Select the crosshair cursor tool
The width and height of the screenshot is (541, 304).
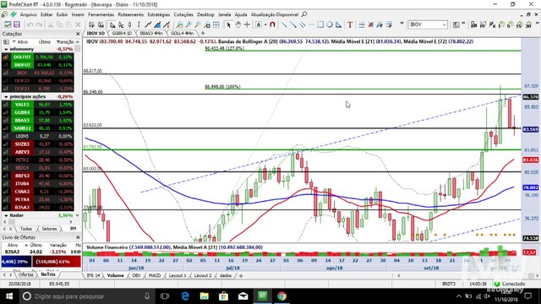[x=247, y=24]
